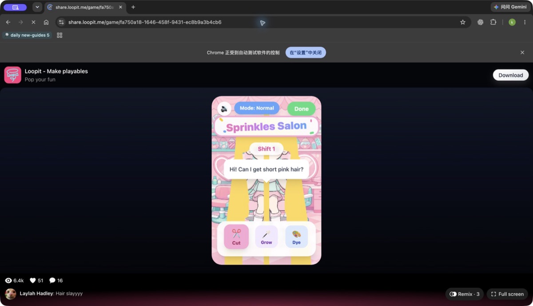This screenshot has height=306, width=533.
Task: Click the Loopit - Make playables title
Action: pos(56,71)
